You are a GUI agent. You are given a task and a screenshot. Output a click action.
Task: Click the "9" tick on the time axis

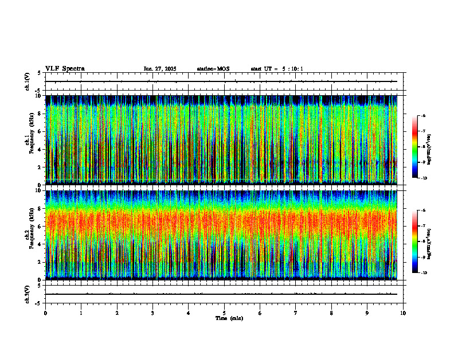(x=367, y=313)
